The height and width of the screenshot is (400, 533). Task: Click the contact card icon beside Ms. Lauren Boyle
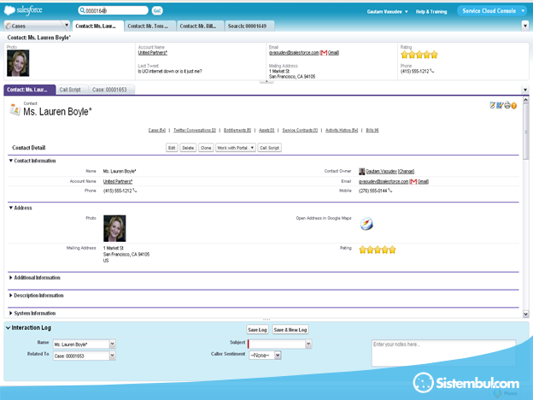[x=15, y=109]
